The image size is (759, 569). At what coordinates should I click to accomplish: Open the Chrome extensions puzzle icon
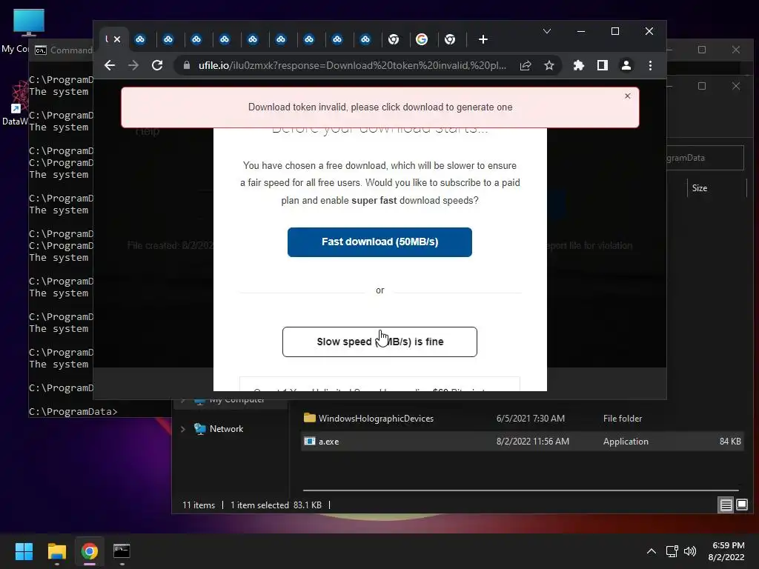[x=578, y=65]
